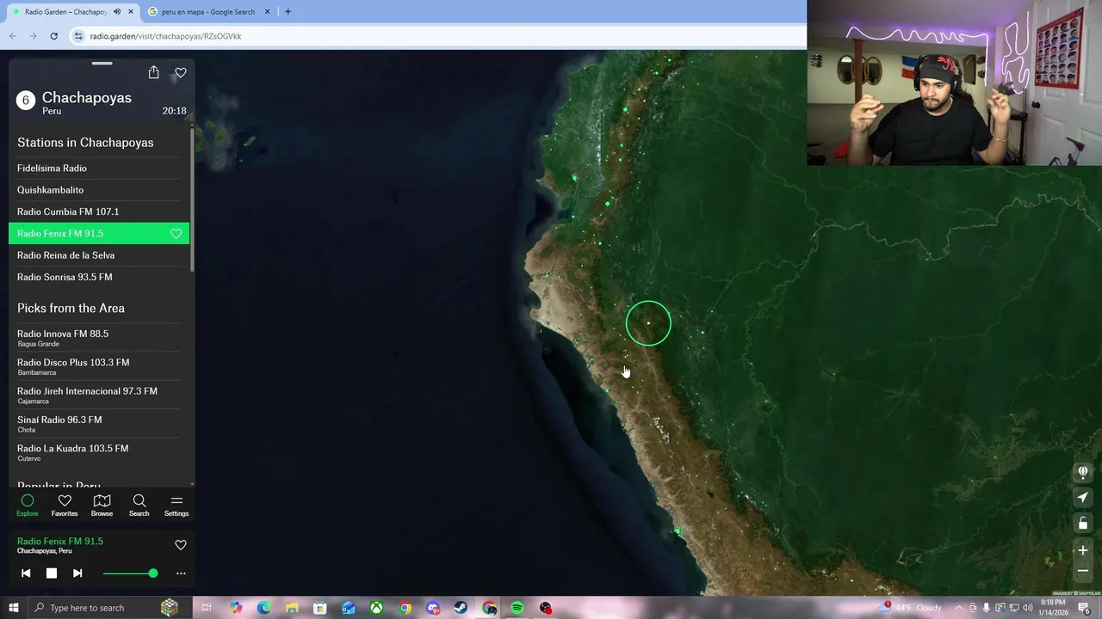Click the Chachapoyas city title
1102x619 pixels.
point(87,98)
